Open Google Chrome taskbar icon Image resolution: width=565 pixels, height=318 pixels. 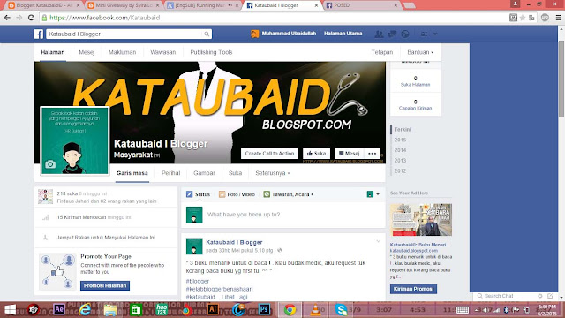(290, 310)
